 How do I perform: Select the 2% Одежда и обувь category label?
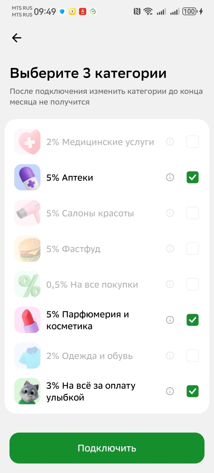[89, 356]
